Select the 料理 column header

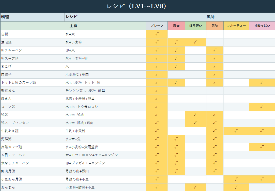click(x=33, y=17)
